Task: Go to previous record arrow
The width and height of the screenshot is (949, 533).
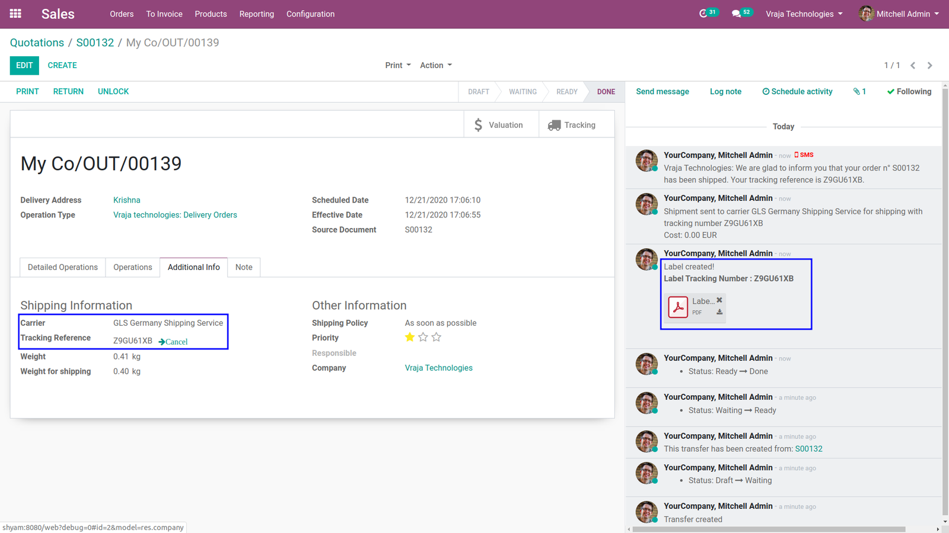Action: coord(913,66)
